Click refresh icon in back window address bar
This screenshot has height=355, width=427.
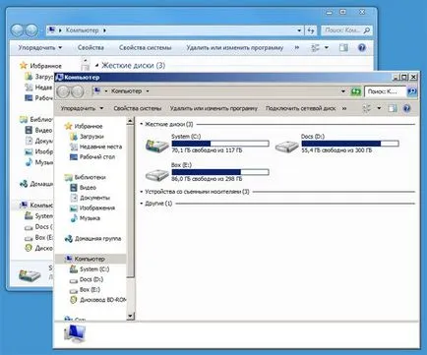pyautogui.click(x=311, y=30)
